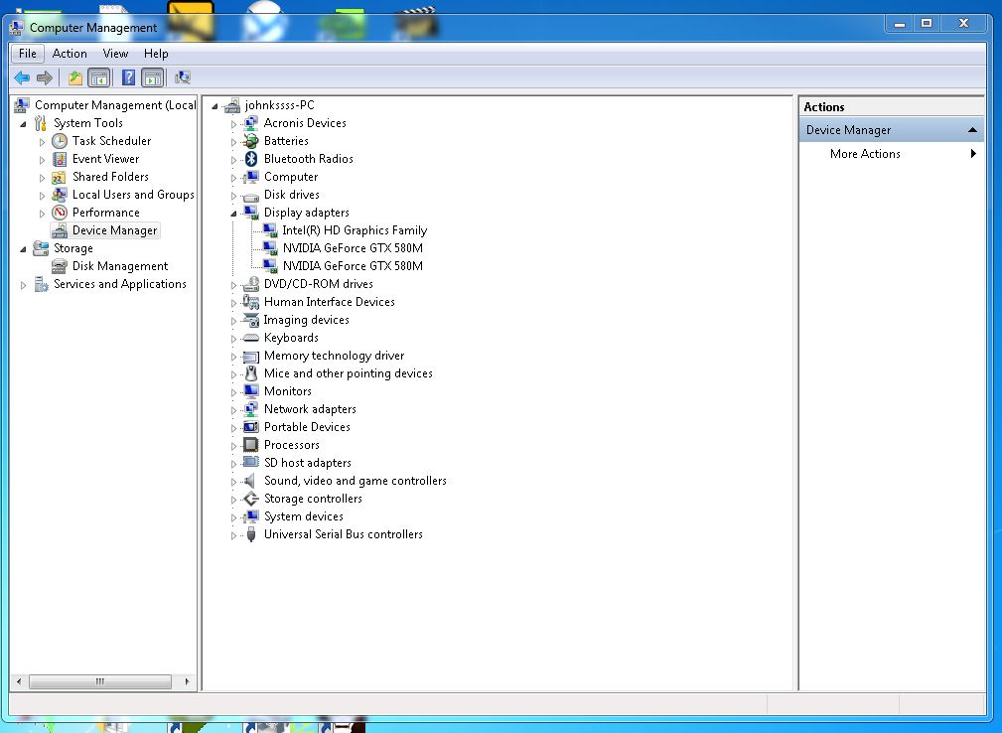Expand Services and Applications in left tree

[24, 284]
